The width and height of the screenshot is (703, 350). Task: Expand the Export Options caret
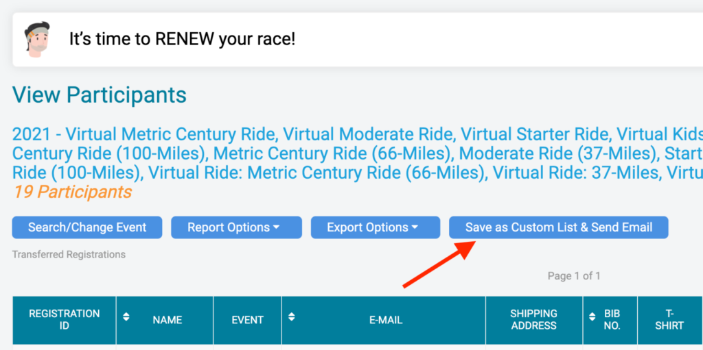(x=414, y=227)
